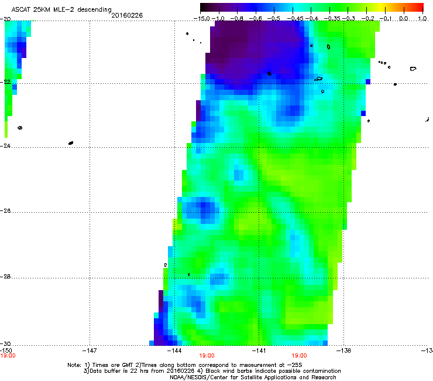Click the colorbar label 0.0
Image resolution: width=433 pixels, height=381 pixels.
[404, 19]
